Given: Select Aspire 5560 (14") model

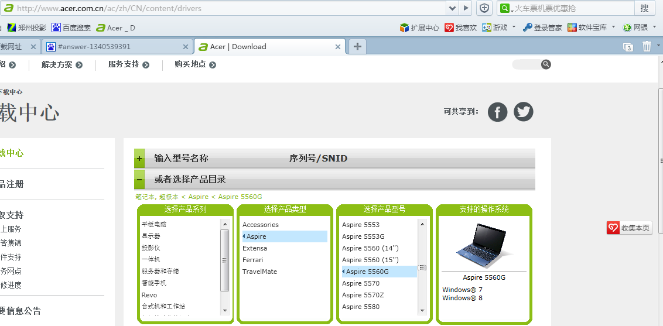Looking at the screenshot, I should point(370,248).
